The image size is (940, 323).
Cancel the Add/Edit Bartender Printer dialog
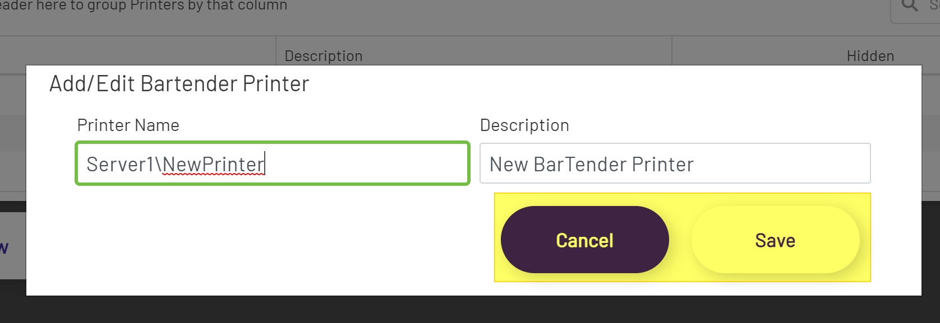584,240
